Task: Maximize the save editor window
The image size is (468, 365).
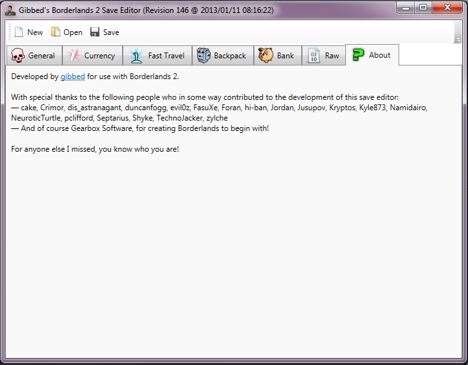Action: (x=423, y=7)
